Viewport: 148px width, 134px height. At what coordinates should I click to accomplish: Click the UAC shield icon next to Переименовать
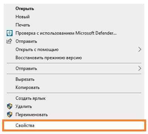(x=10, y=115)
